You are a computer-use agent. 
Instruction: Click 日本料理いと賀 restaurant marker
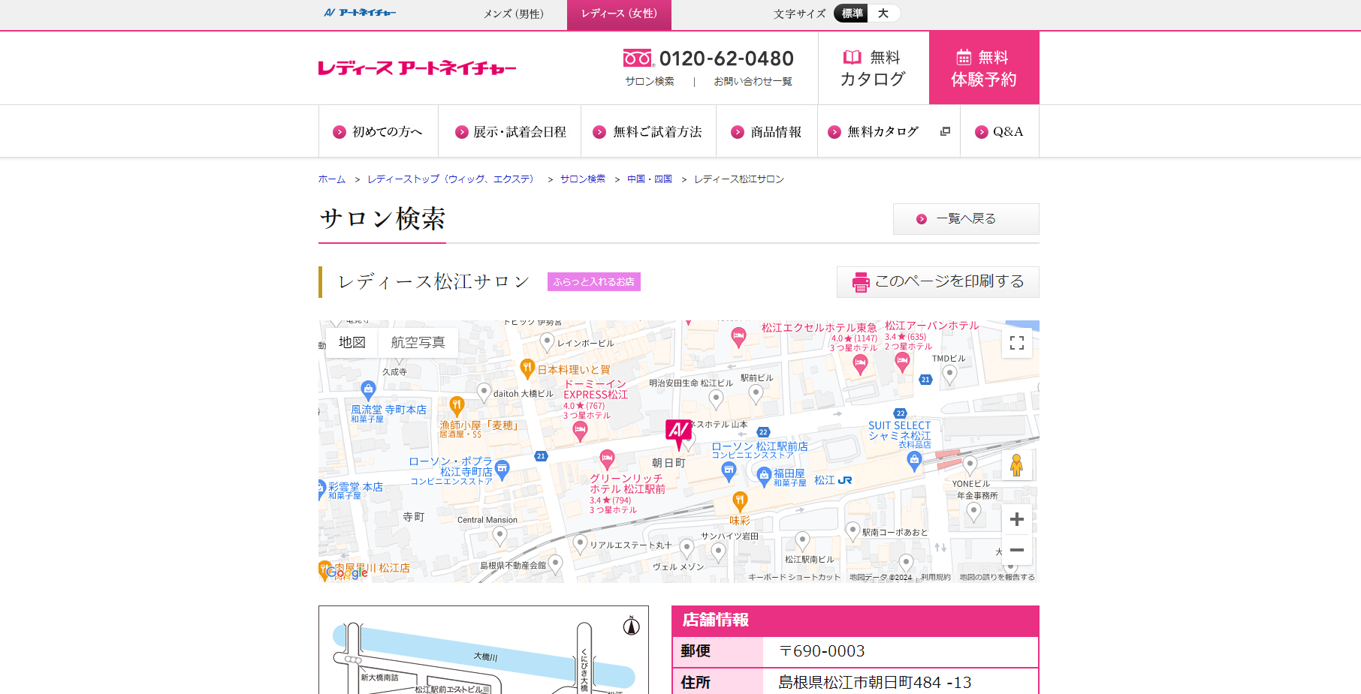point(527,368)
